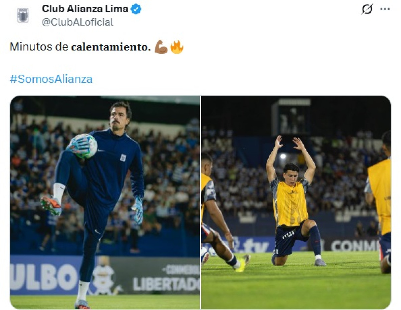Click the LIBERTADORES ad board in left photo
This screenshot has width=401, height=310.
(x=166, y=284)
